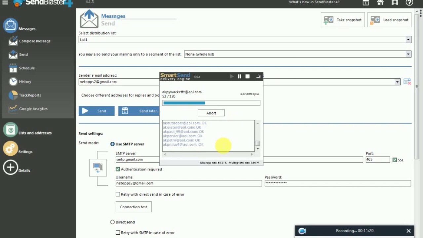The image size is (423, 238).
Task: Click the Load snapshot button
Action: [x=389, y=20]
